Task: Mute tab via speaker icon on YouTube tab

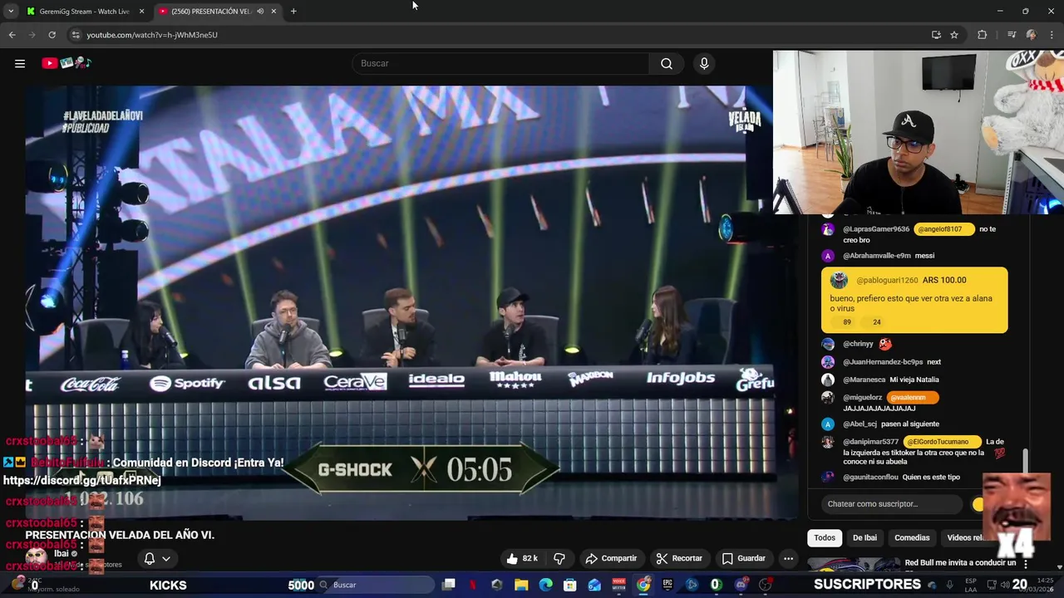Action: point(260,12)
